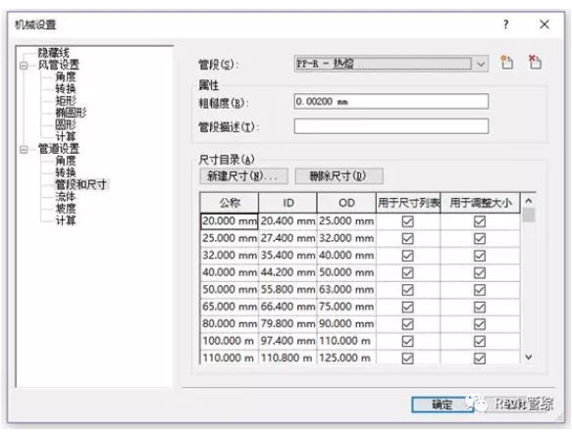Screen dimensions: 572x432
Task: Select 坡度 in the tree
Action: pos(66,209)
